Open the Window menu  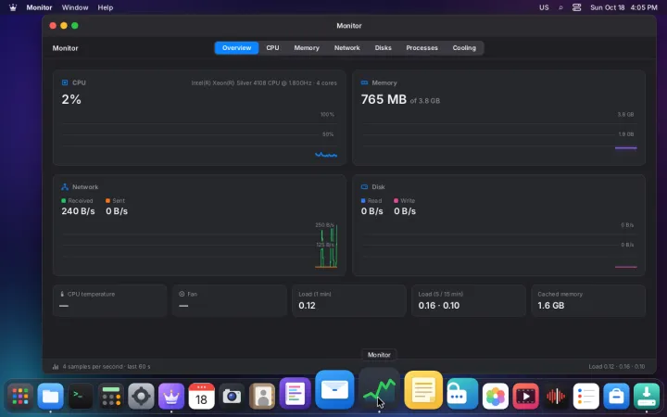(75, 7)
